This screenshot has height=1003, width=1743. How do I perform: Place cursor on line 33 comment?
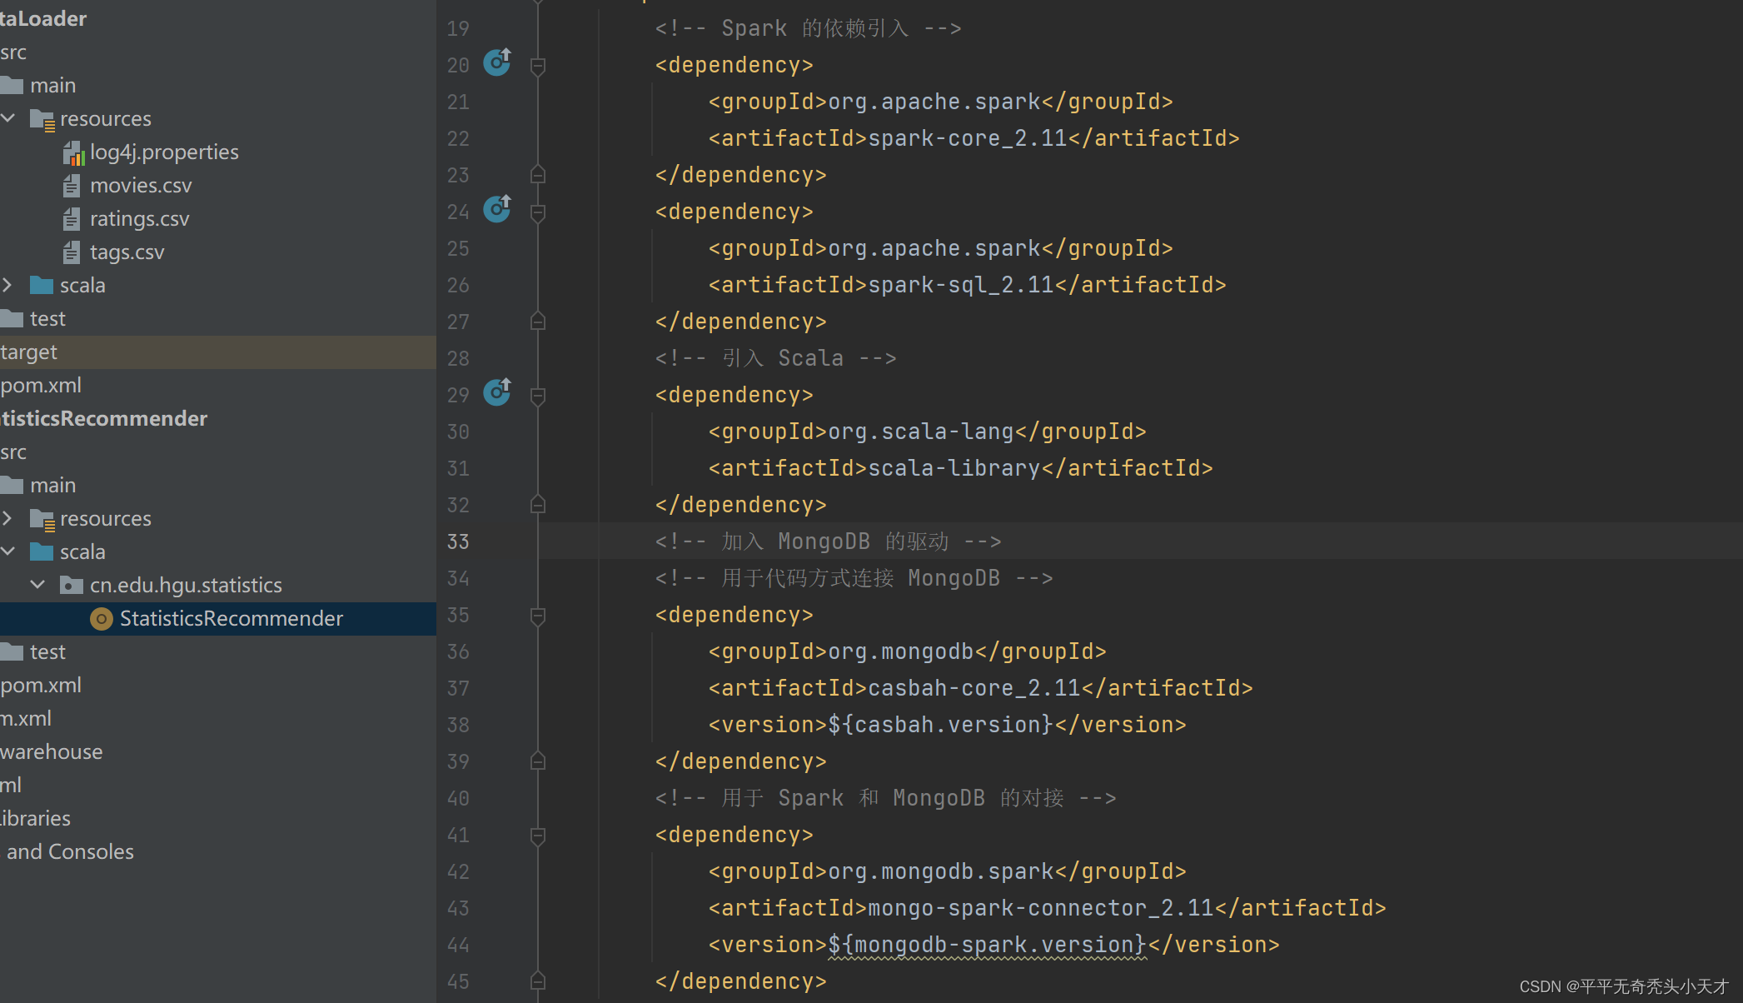827,542
